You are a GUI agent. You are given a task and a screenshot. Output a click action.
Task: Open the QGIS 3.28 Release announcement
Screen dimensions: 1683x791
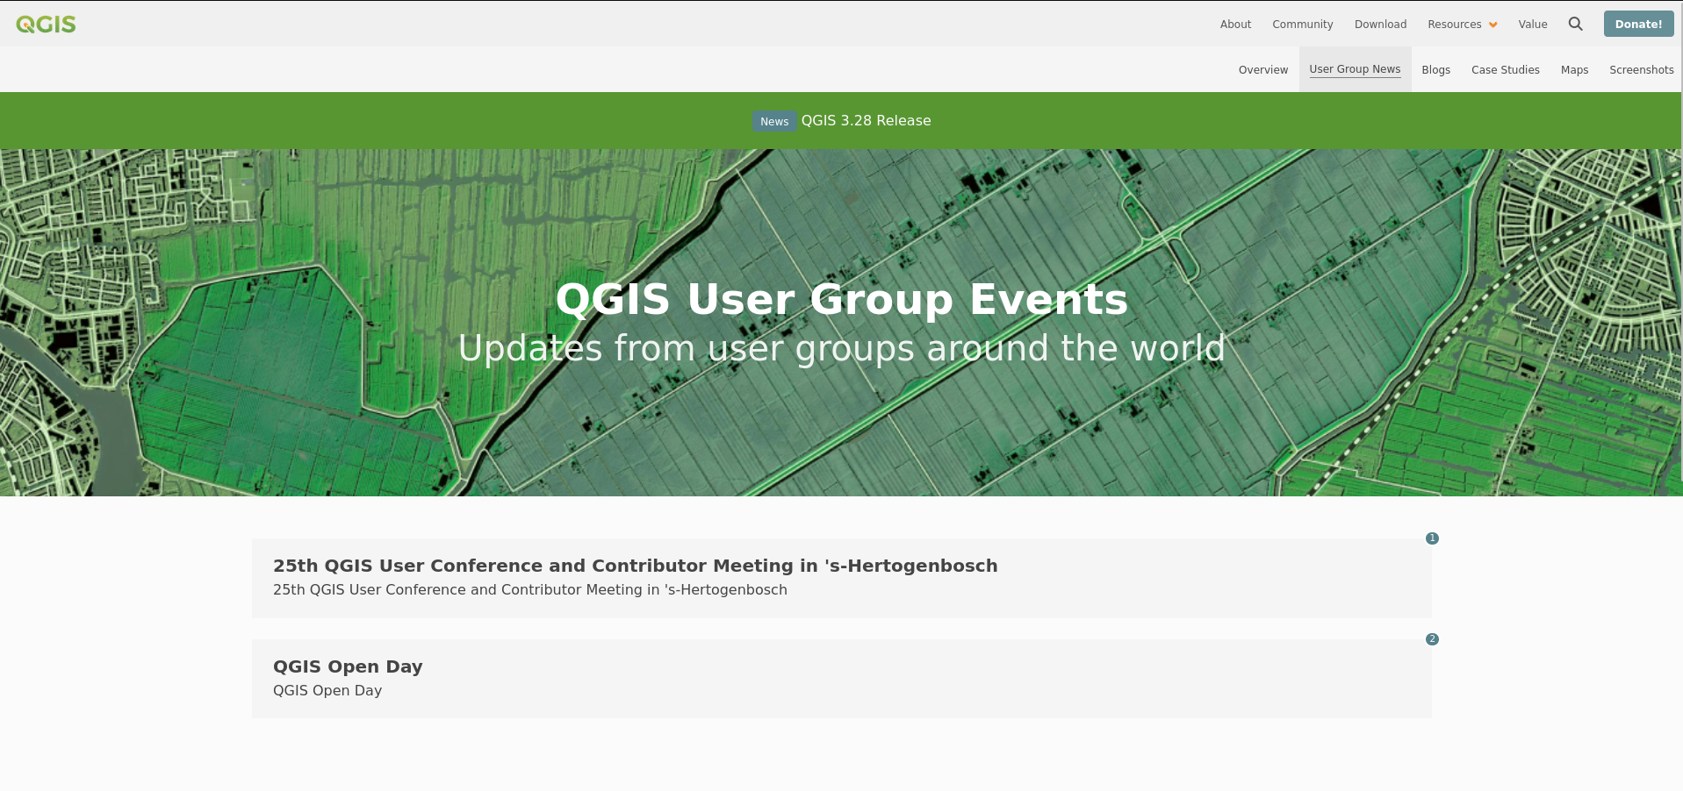click(x=866, y=120)
